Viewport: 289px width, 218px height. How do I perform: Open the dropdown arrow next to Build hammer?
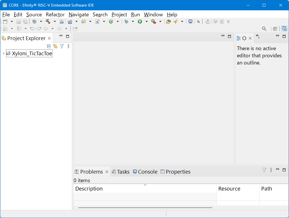pyautogui.click(x=55, y=21)
